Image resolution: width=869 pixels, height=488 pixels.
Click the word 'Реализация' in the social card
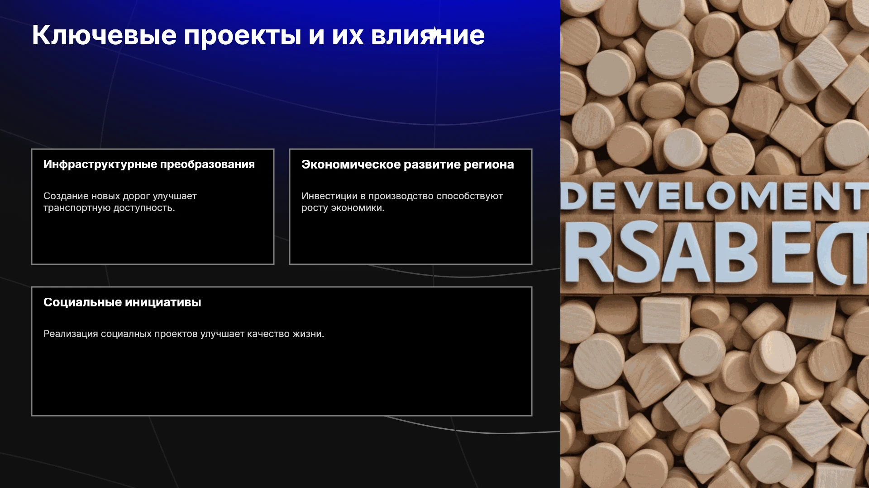(x=71, y=334)
